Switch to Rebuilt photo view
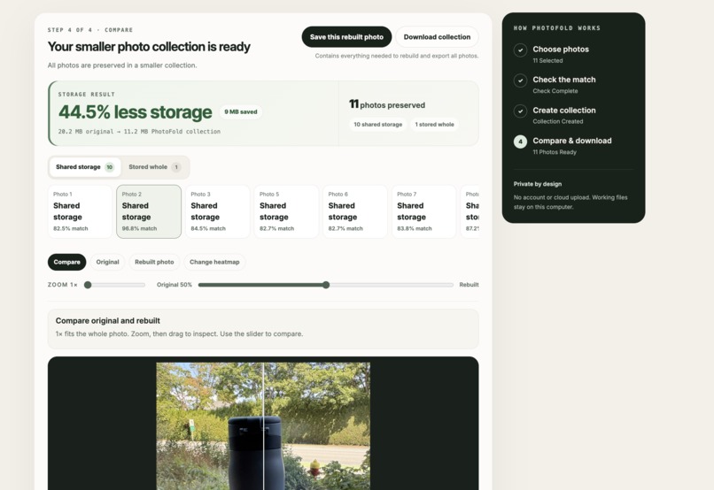The height and width of the screenshot is (490, 714). 154,262
